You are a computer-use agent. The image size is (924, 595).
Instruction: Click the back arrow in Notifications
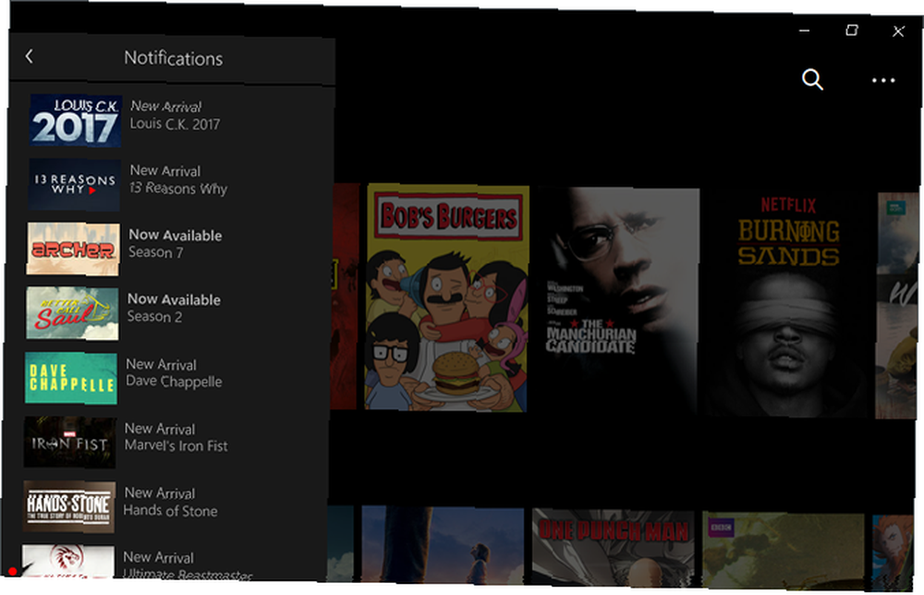pyautogui.click(x=29, y=56)
